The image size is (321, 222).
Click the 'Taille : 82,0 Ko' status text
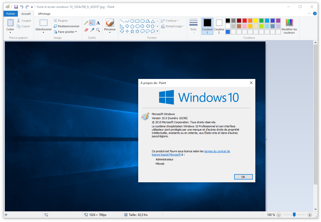point(138,215)
